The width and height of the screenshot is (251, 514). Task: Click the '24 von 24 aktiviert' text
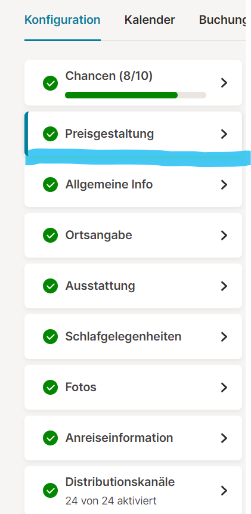point(111,501)
